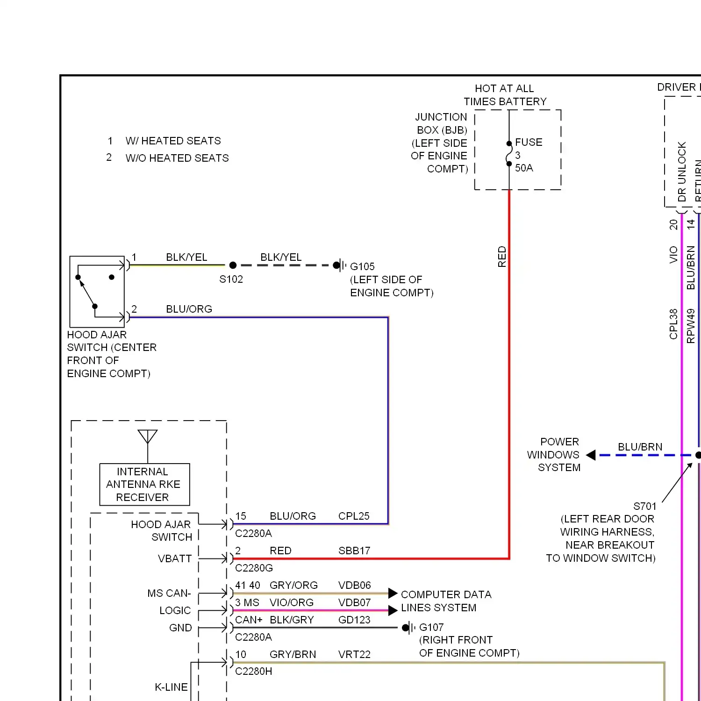Click the 'DR UNLOCK' vertical label

(682, 172)
